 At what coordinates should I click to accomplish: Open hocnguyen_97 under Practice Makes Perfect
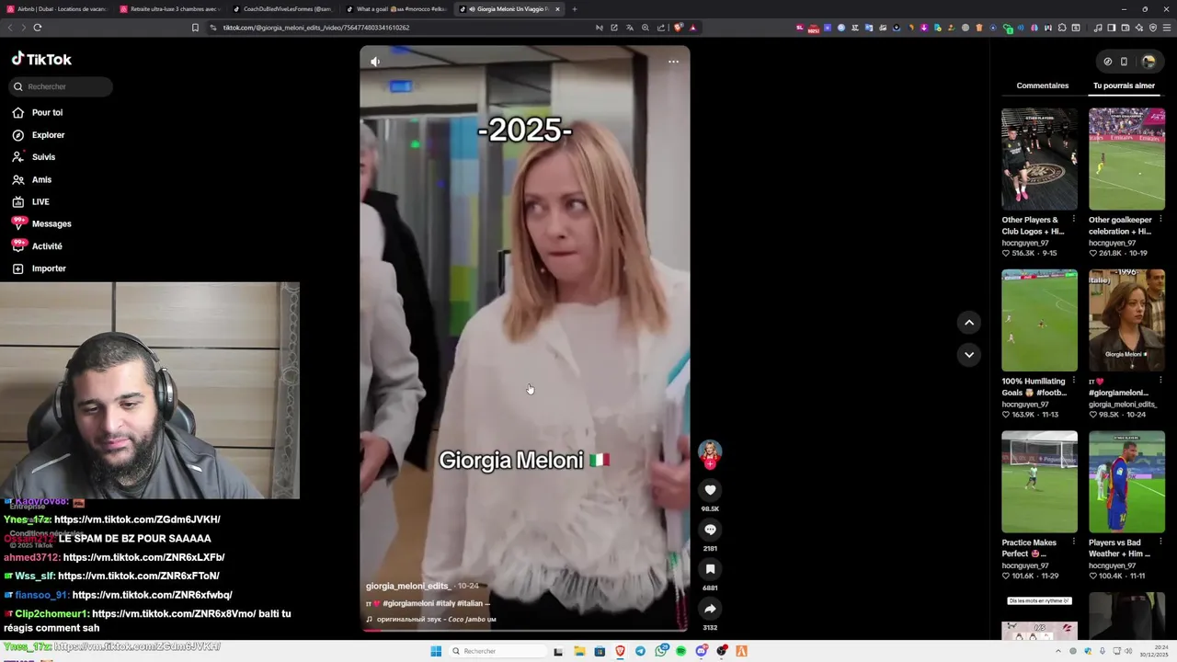pyautogui.click(x=1025, y=565)
